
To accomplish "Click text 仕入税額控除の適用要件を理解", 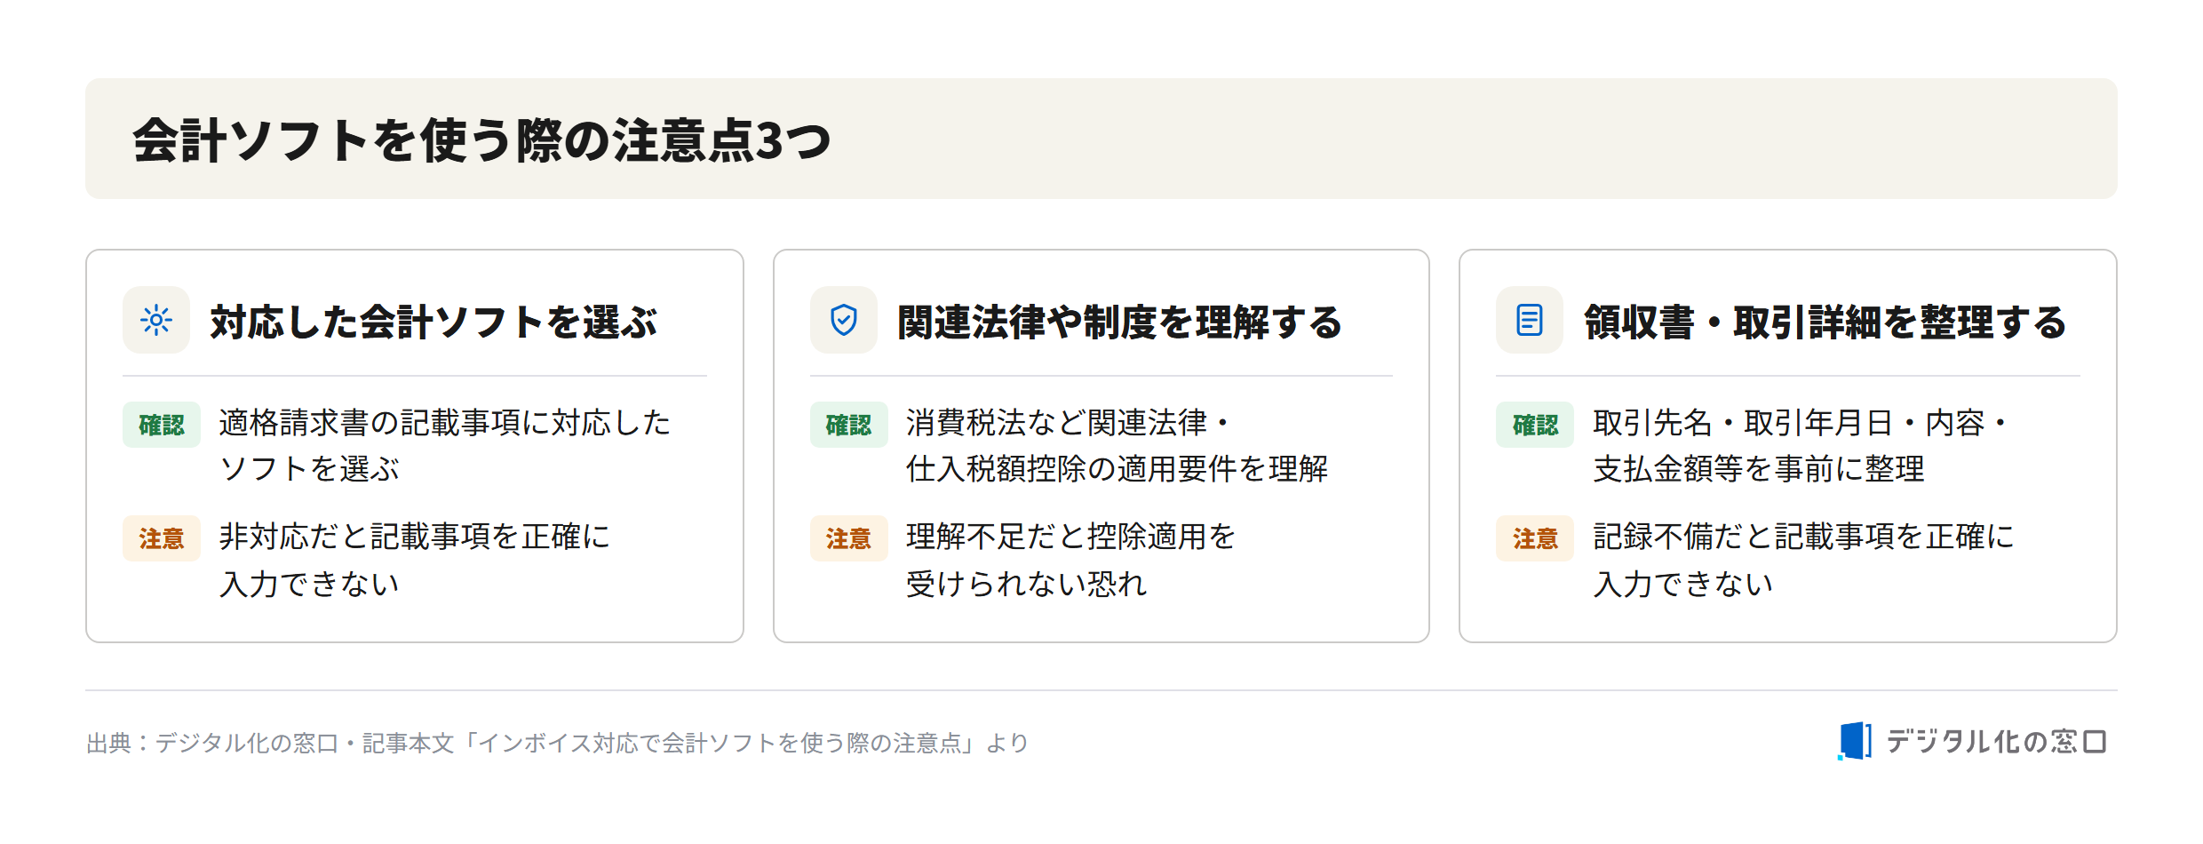I will coord(1117,469).
